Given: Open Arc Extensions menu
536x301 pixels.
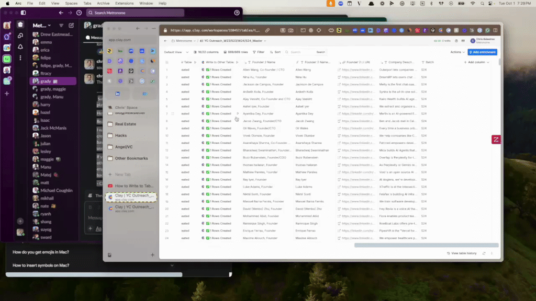Looking at the screenshot, I should [x=124, y=4].
